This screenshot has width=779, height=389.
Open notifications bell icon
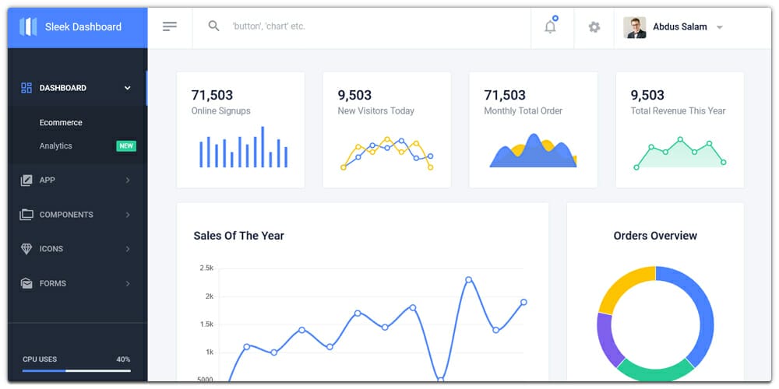[551, 27]
